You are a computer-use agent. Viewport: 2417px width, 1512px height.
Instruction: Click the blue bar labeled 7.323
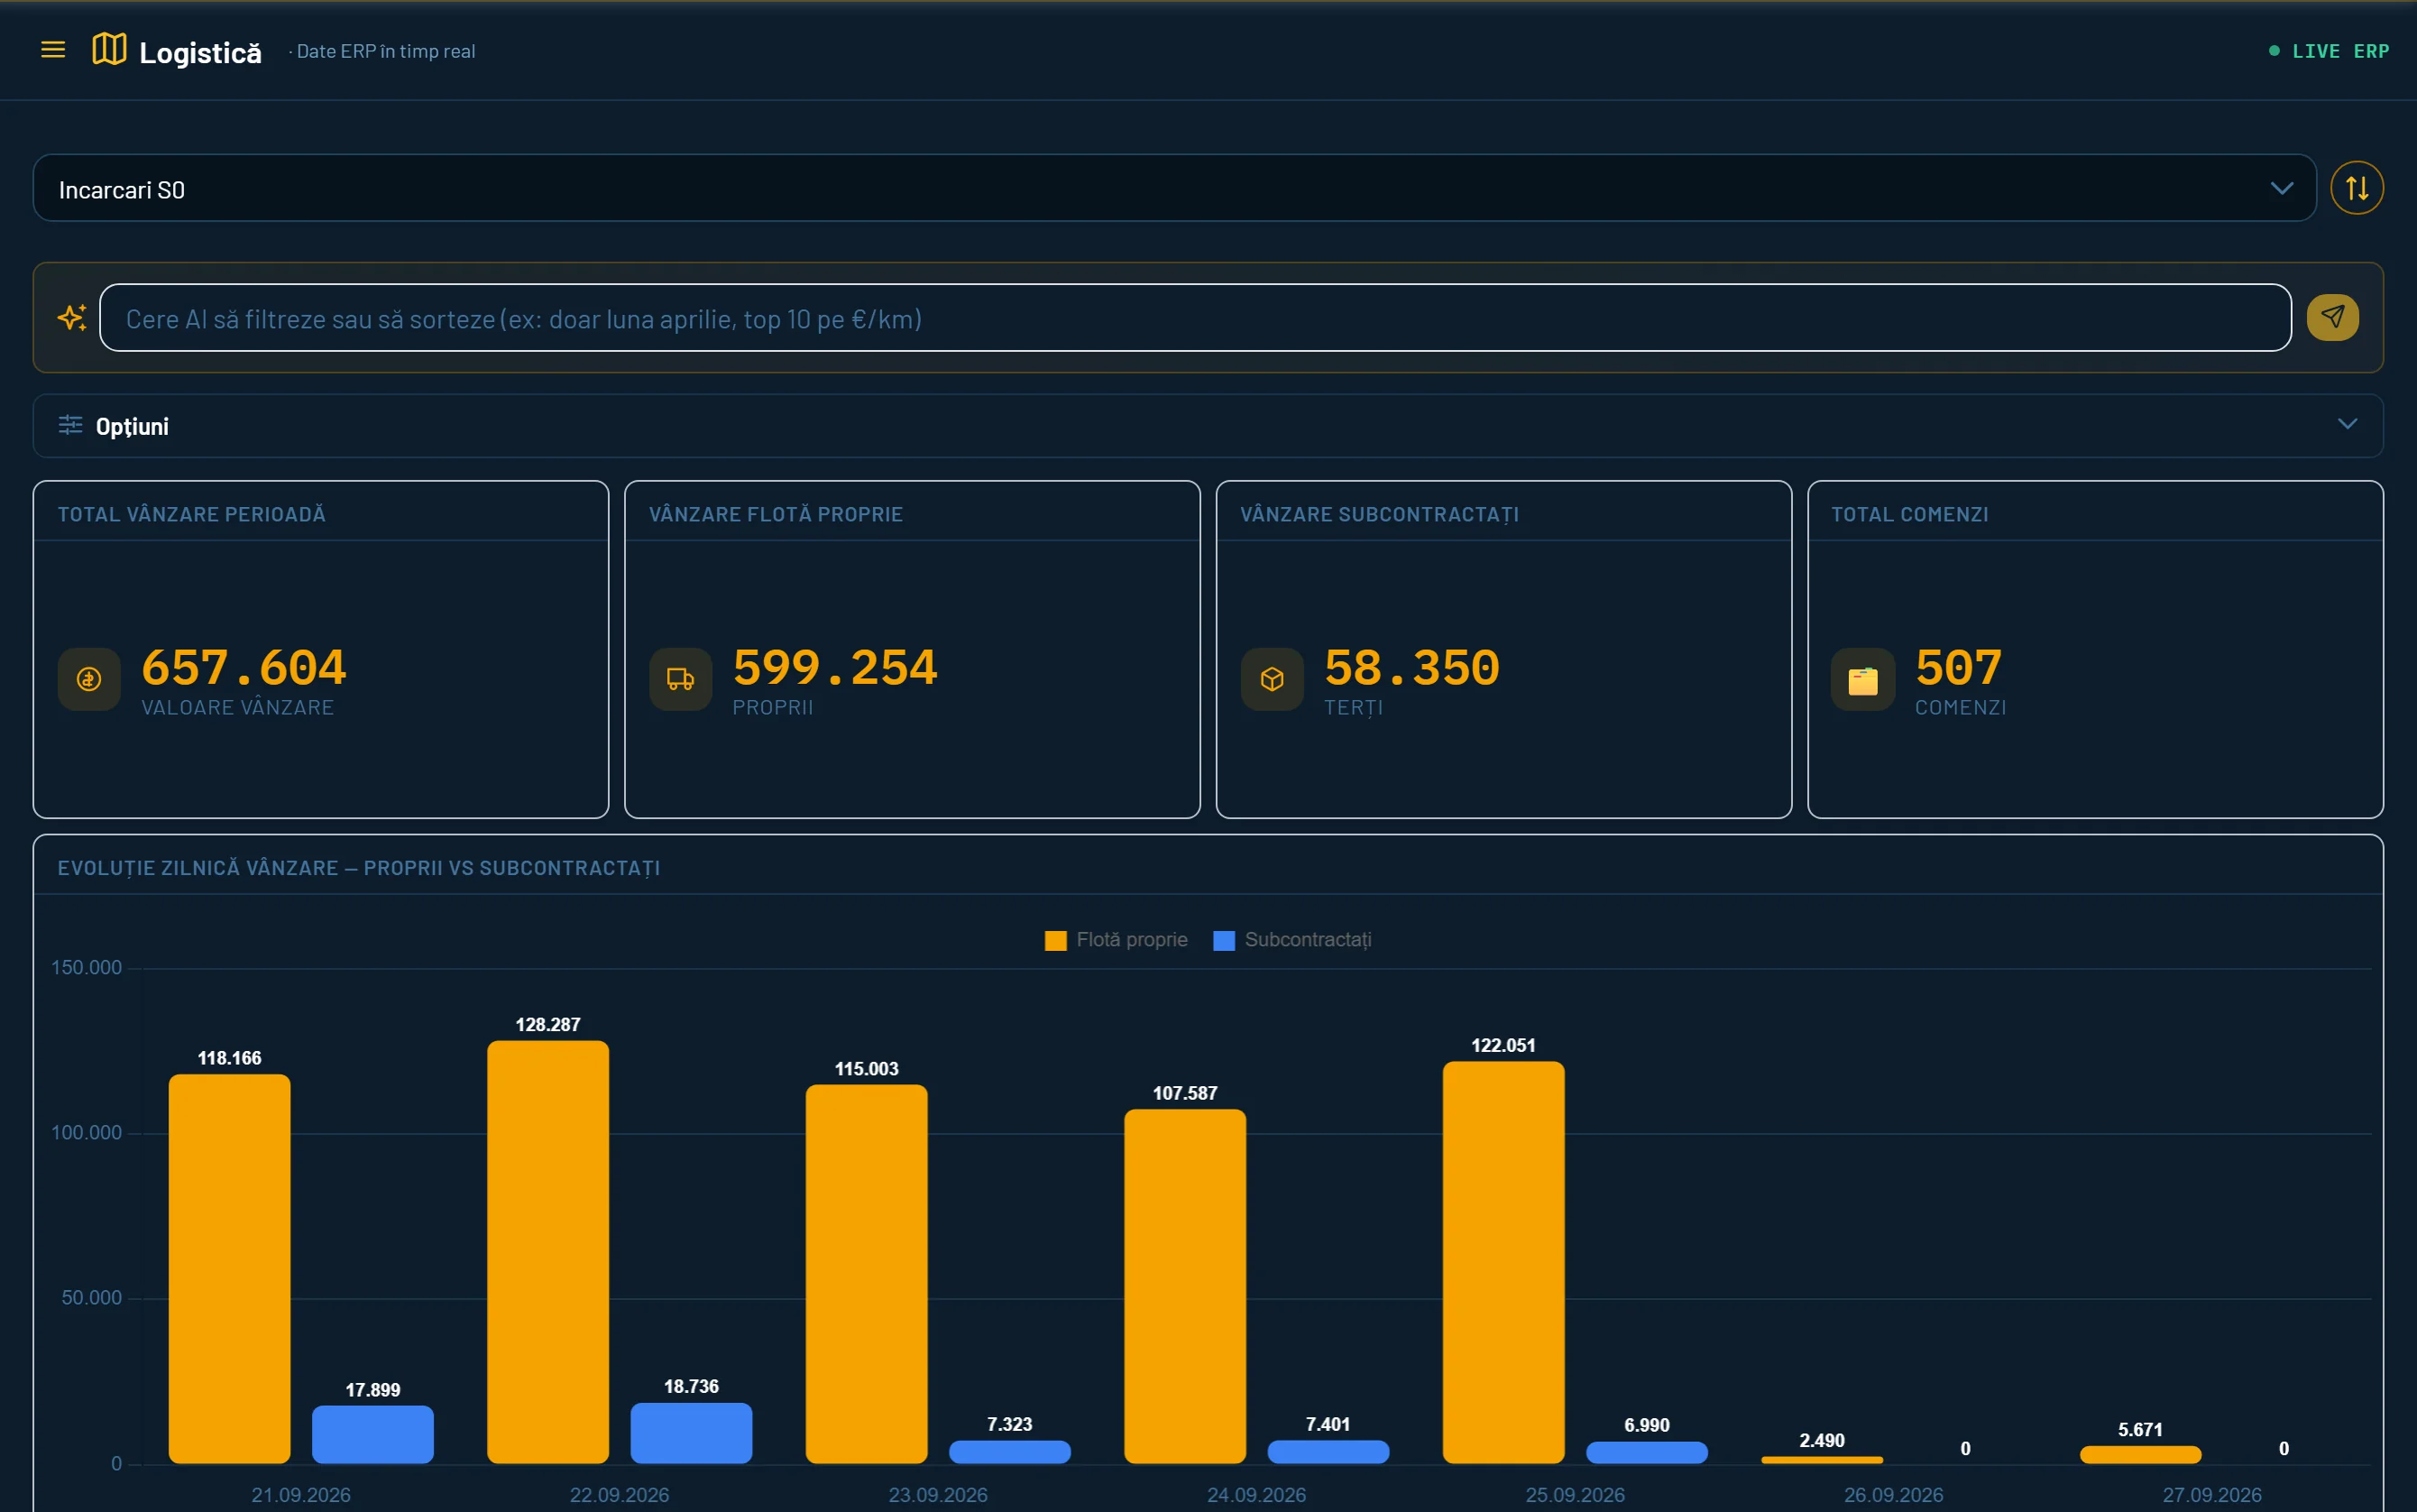[x=1009, y=1452]
